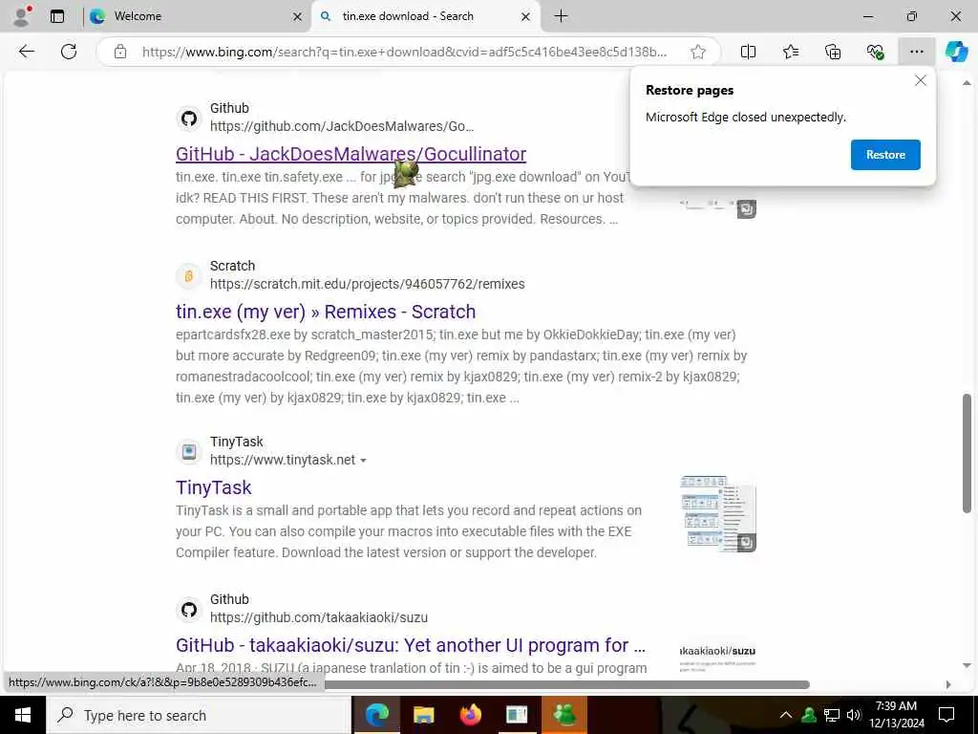Dismiss the Restore pages popup
Image resolution: width=978 pixels, height=734 pixels.
(920, 80)
